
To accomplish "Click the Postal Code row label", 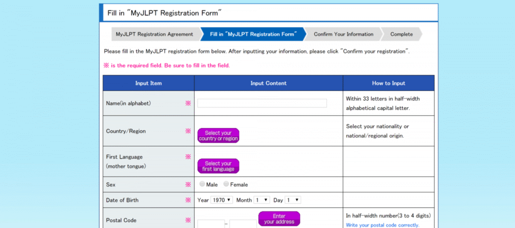I will pyautogui.click(x=121, y=220).
